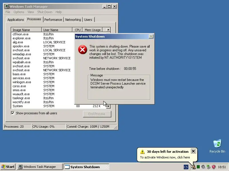The height and width of the screenshot is (171, 229).
Task: Switch to the Users tab
Action: point(88,20)
